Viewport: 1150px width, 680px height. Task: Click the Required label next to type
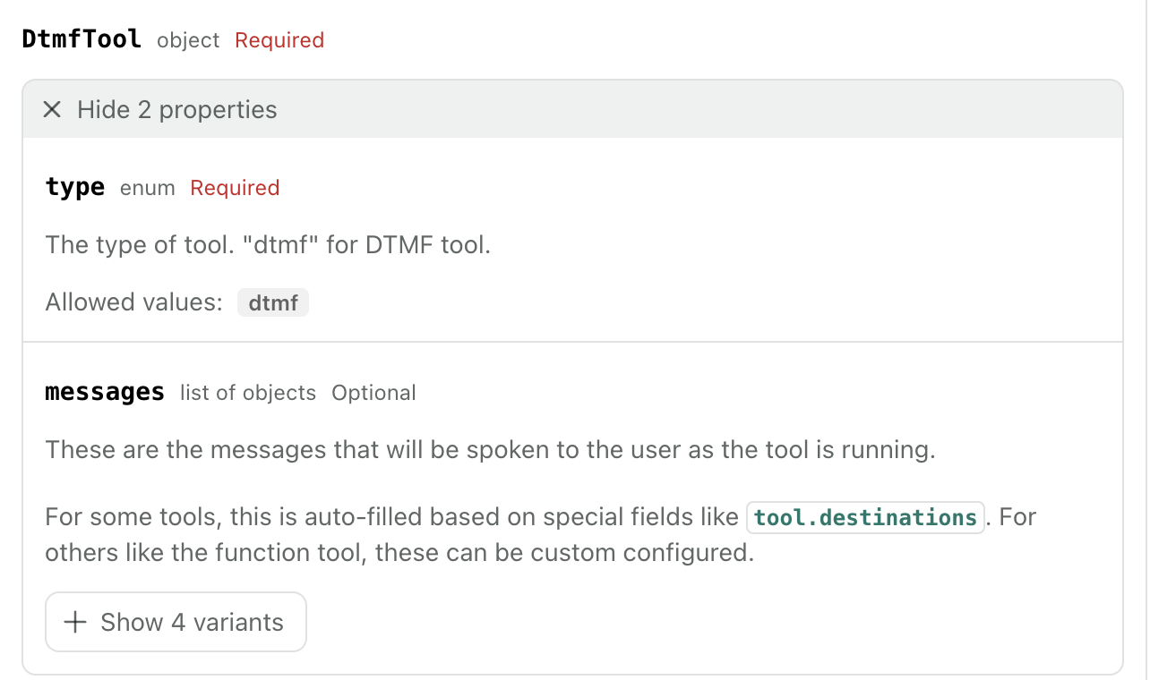pos(235,188)
